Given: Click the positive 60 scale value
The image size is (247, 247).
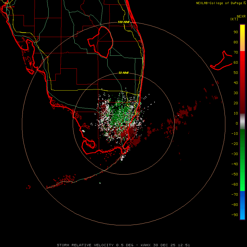Looking at the screenshot, I should (x=236, y=63).
